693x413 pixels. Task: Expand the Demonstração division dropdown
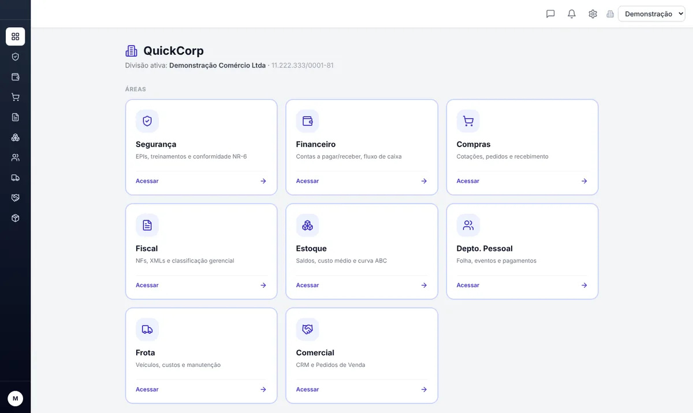pyautogui.click(x=651, y=14)
